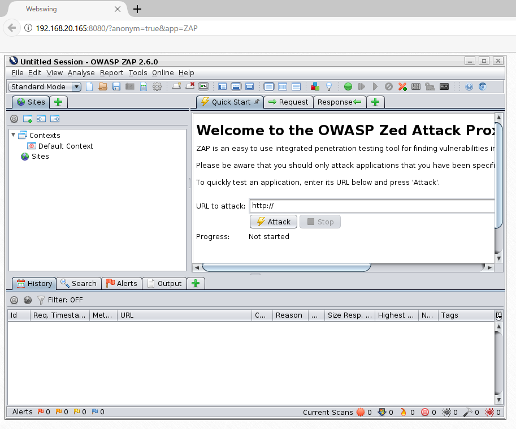The image size is (516, 429).
Task: Open the Scan Policy Manager icon
Action: pyautogui.click(x=416, y=86)
